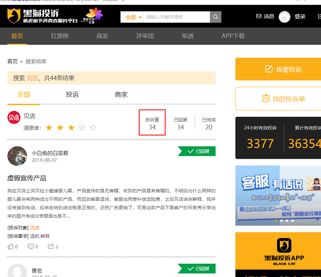Open 红黑榜 in the navigation bar
Image resolution: width=321 pixels, height=277 pixels.
pos(60,36)
